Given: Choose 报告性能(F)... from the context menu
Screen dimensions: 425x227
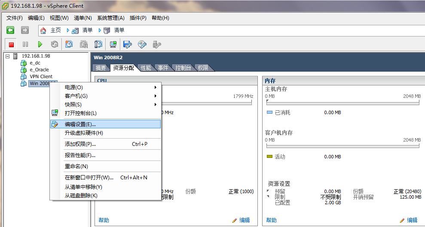Looking at the screenshot, I should [x=106, y=155].
